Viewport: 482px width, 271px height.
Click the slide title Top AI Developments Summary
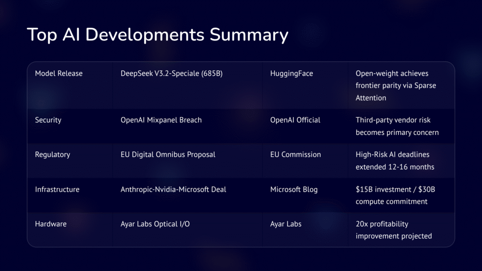click(158, 34)
